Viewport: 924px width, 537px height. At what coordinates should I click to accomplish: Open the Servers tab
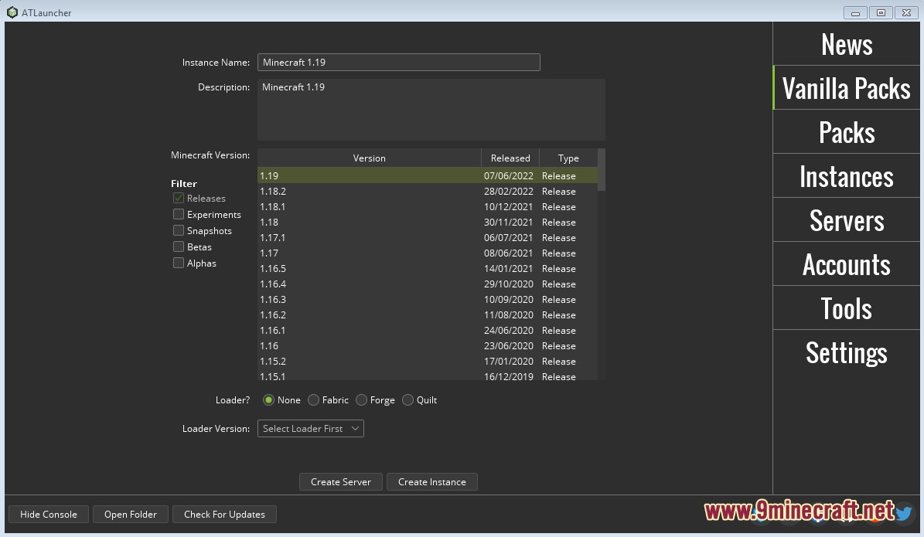(x=846, y=220)
